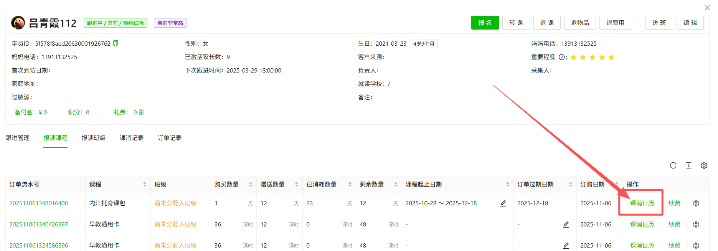Viewport: 718px width, 251px height.
Task: Click the refresh table icon
Action: click(x=673, y=165)
